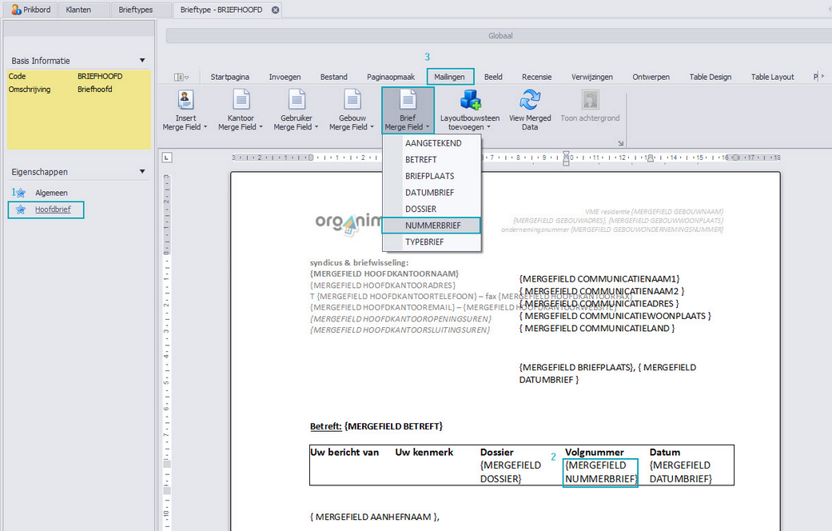
Task: Click the View Merged Data icon
Action: [530, 99]
